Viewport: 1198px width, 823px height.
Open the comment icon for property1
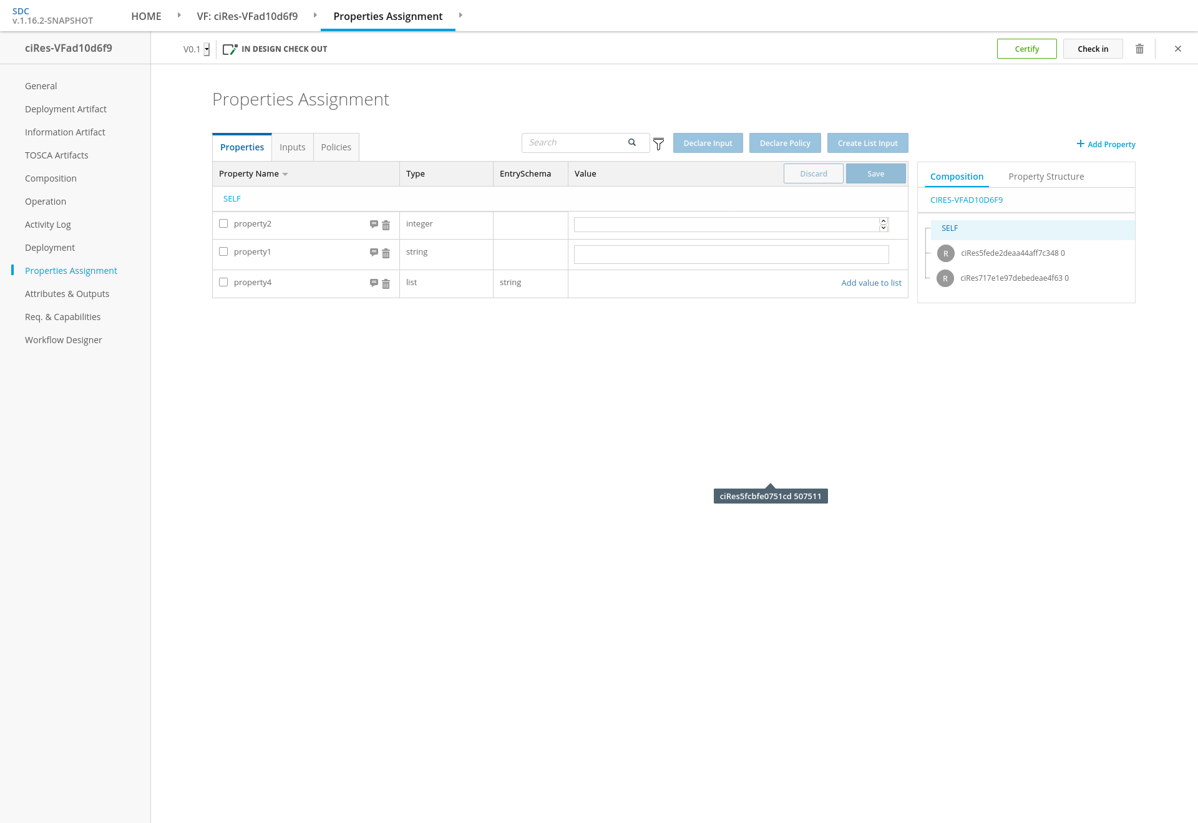click(374, 252)
